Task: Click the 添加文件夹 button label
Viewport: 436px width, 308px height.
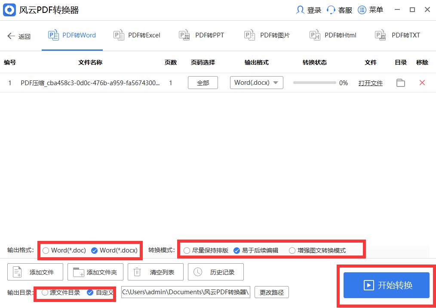Action: tap(102, 272)
